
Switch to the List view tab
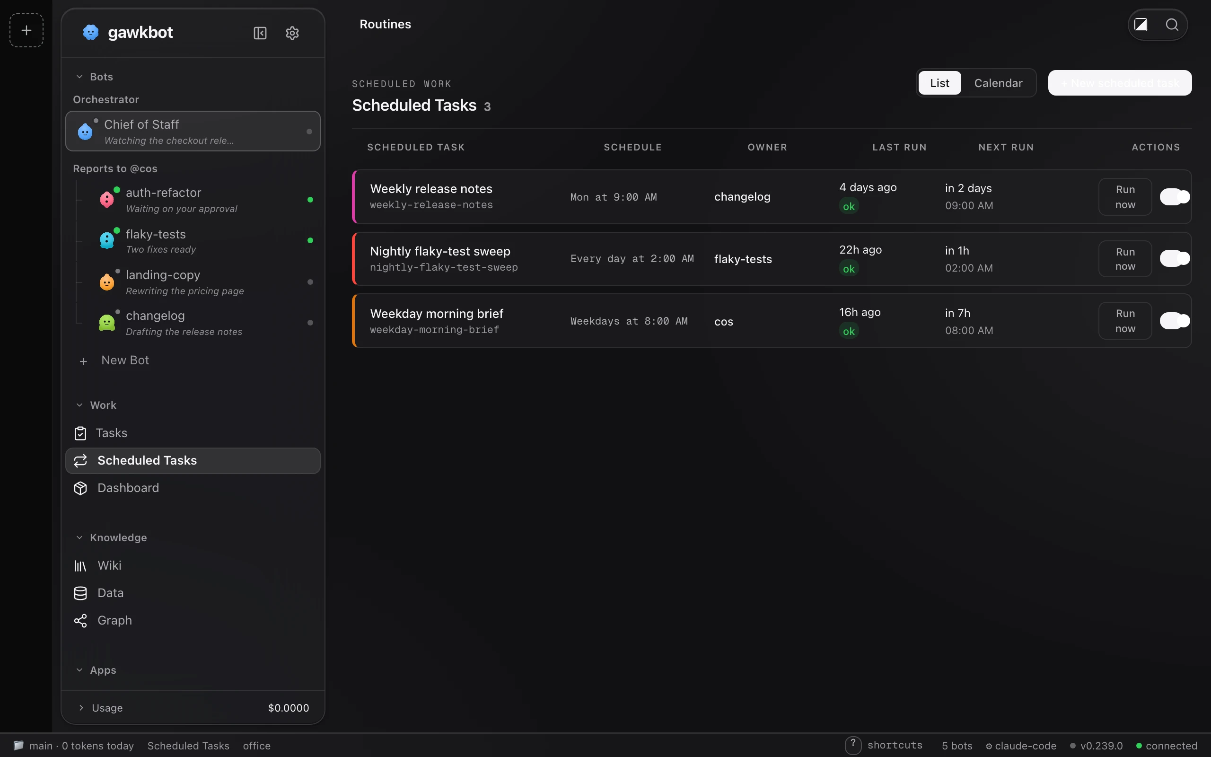(x=939, y=83)
